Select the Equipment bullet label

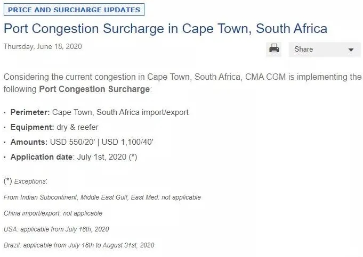click(32, 127)
